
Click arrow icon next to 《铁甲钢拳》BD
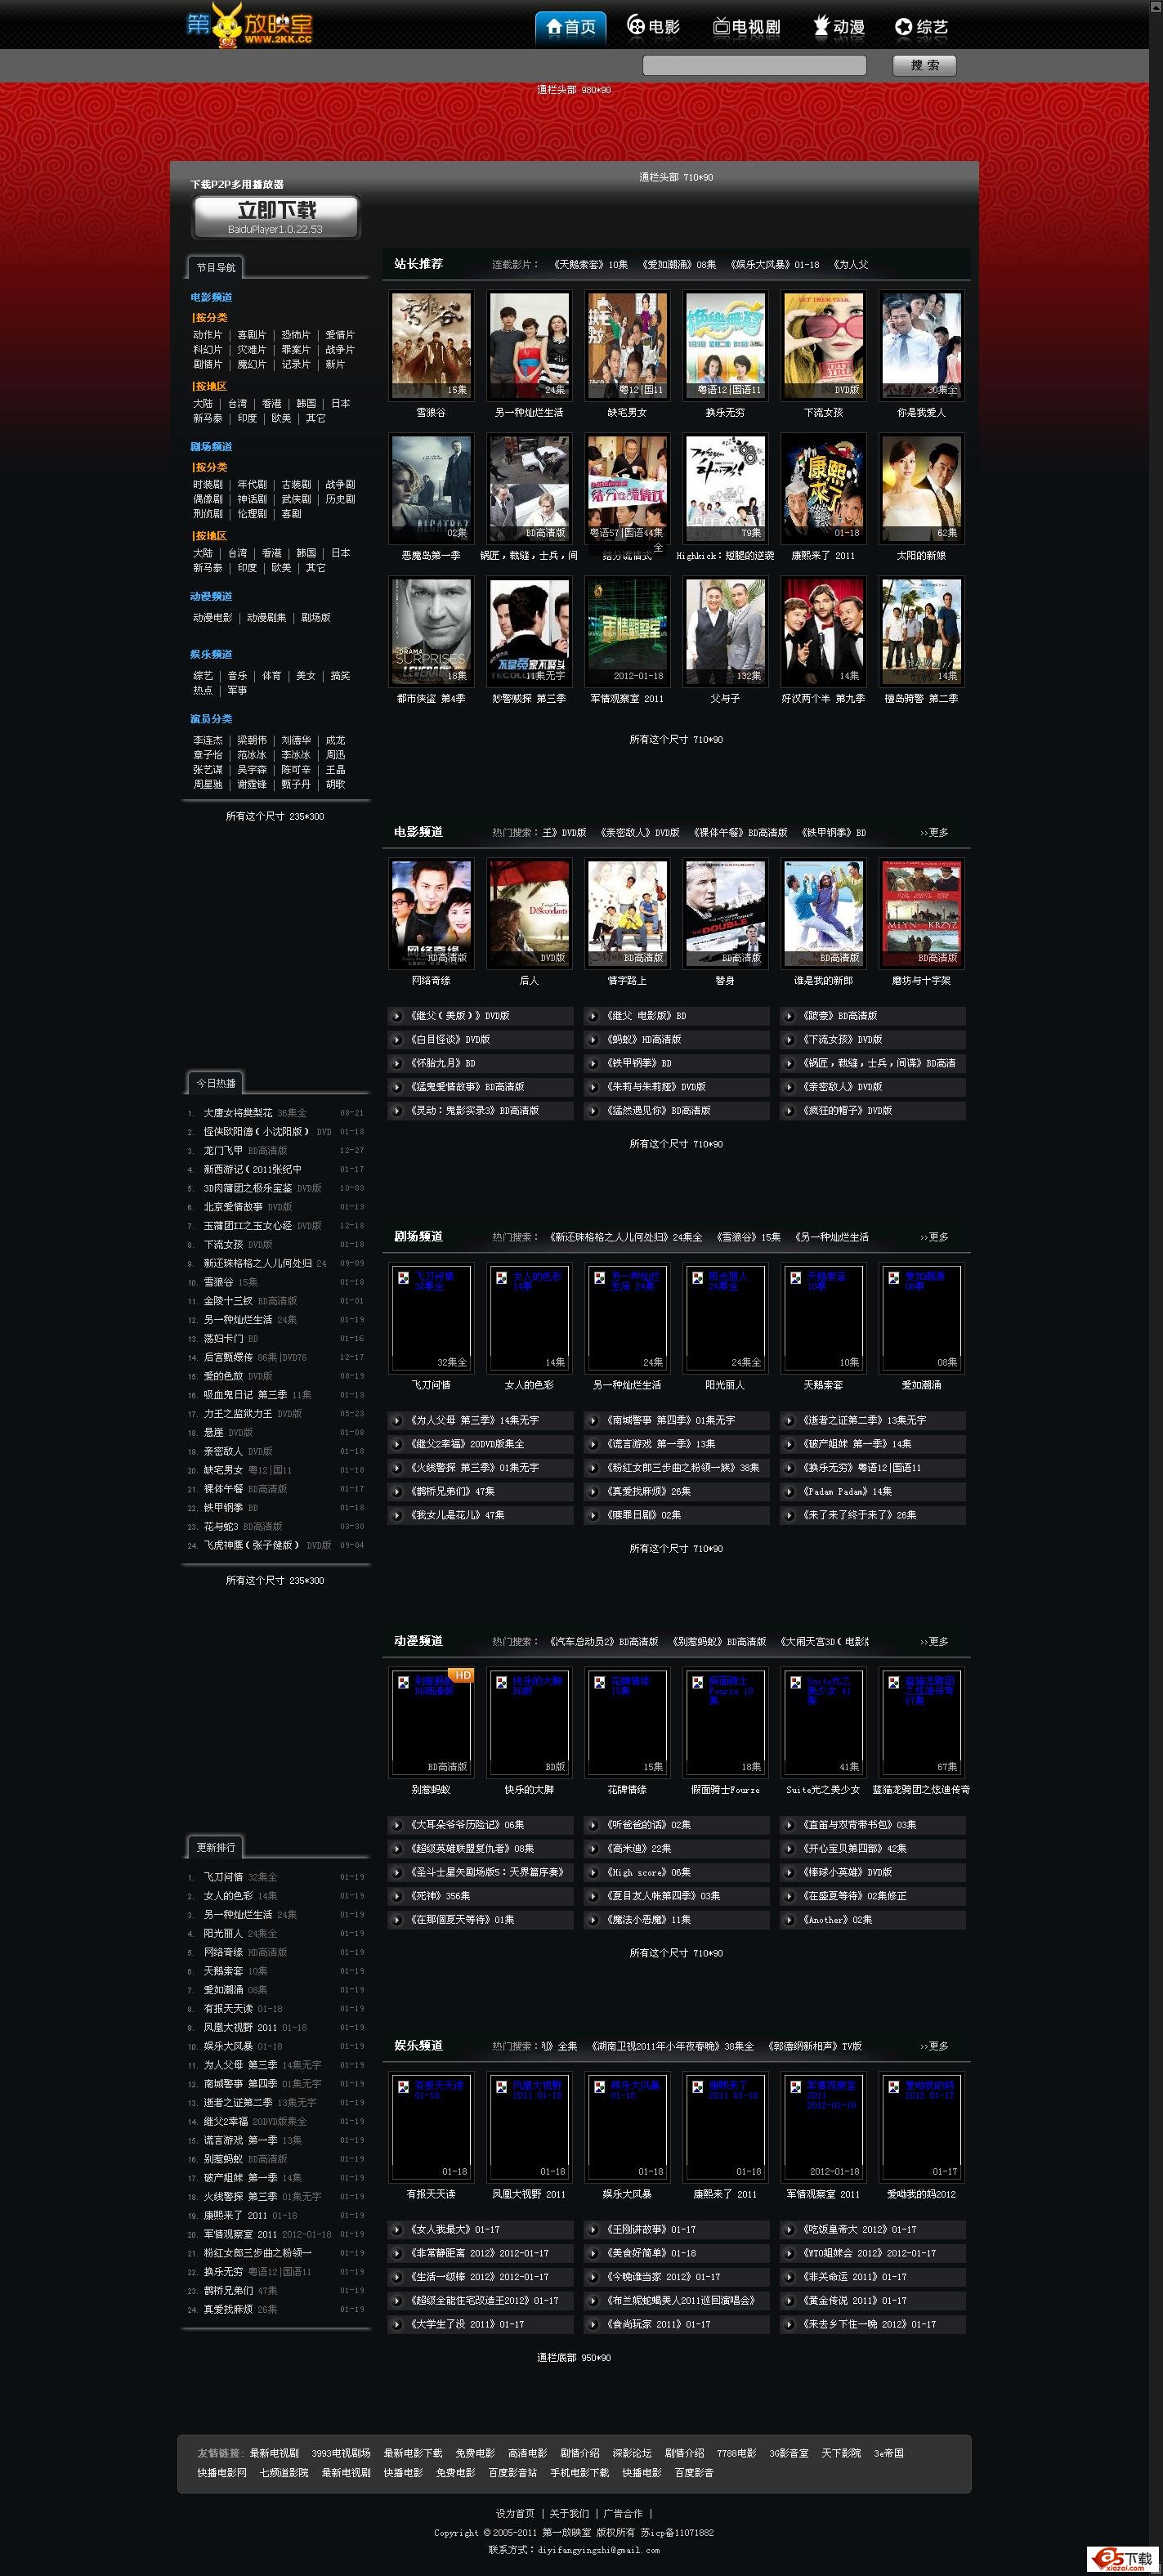tap(594, 1063)
